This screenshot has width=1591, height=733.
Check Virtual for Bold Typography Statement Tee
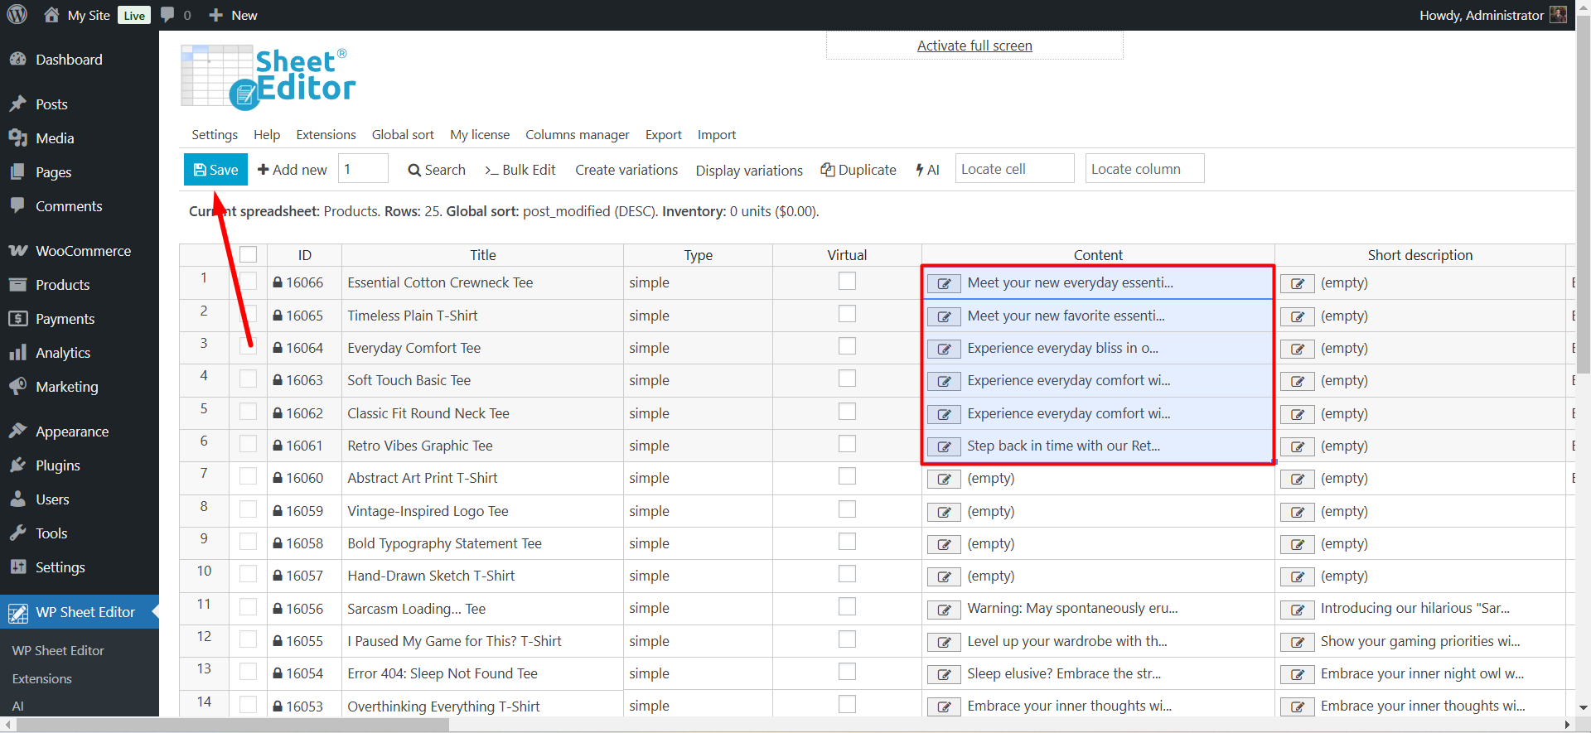(x=847, y=542)
